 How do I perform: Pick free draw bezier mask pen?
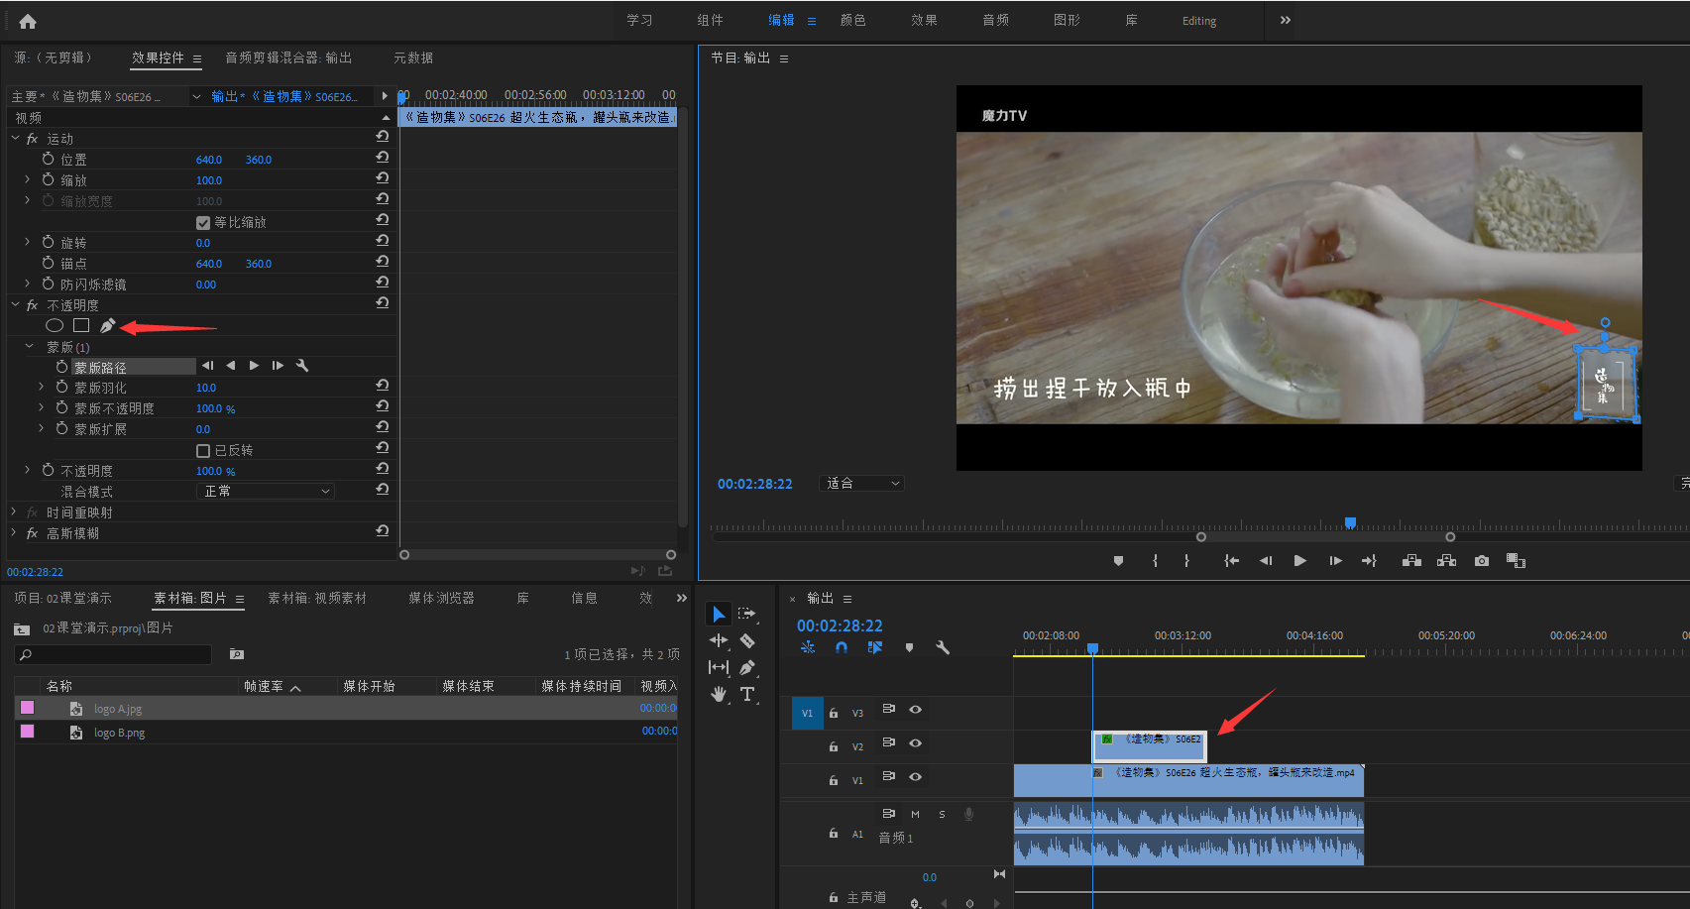click(x=108, y=325)
